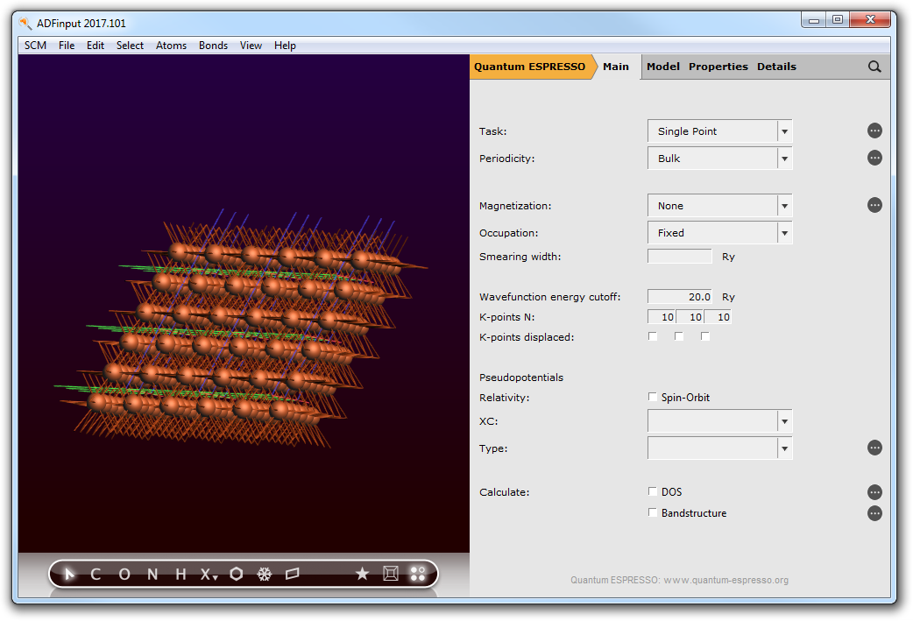Screen dimensions: 913x621
Task: Visit www.quantum-espresso.org link
Action: tap(726, 580)
